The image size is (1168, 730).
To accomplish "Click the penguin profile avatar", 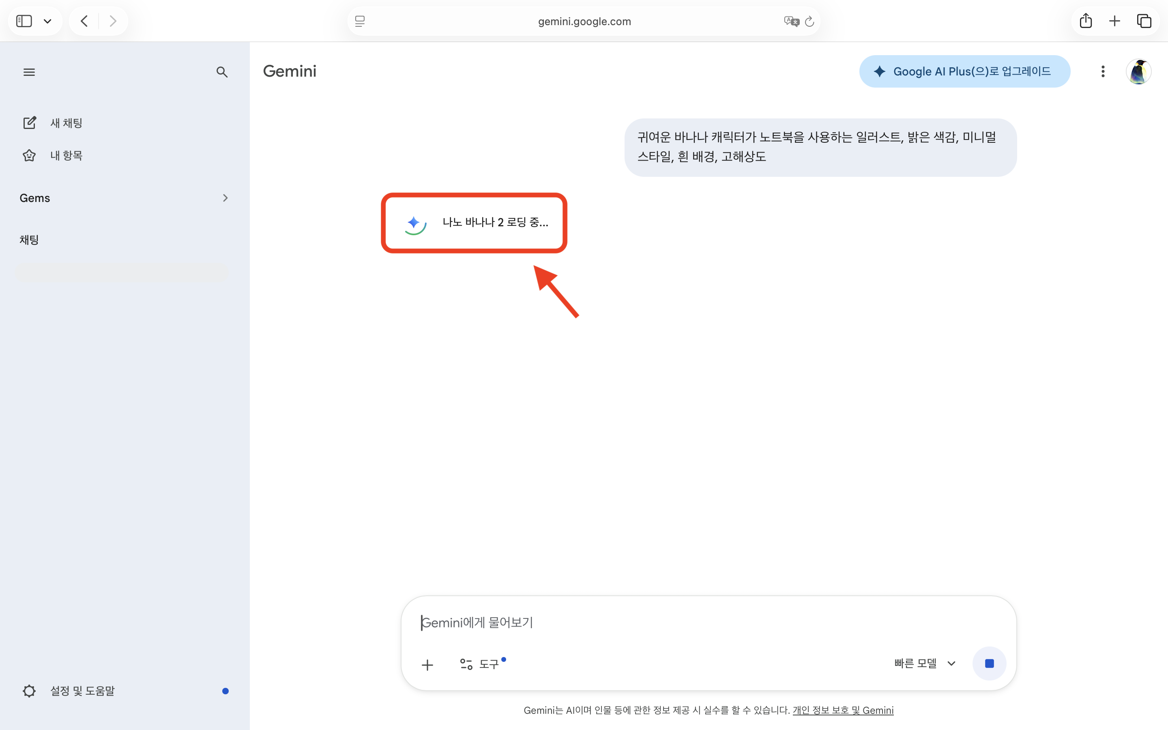I will tap(1138, 71).
